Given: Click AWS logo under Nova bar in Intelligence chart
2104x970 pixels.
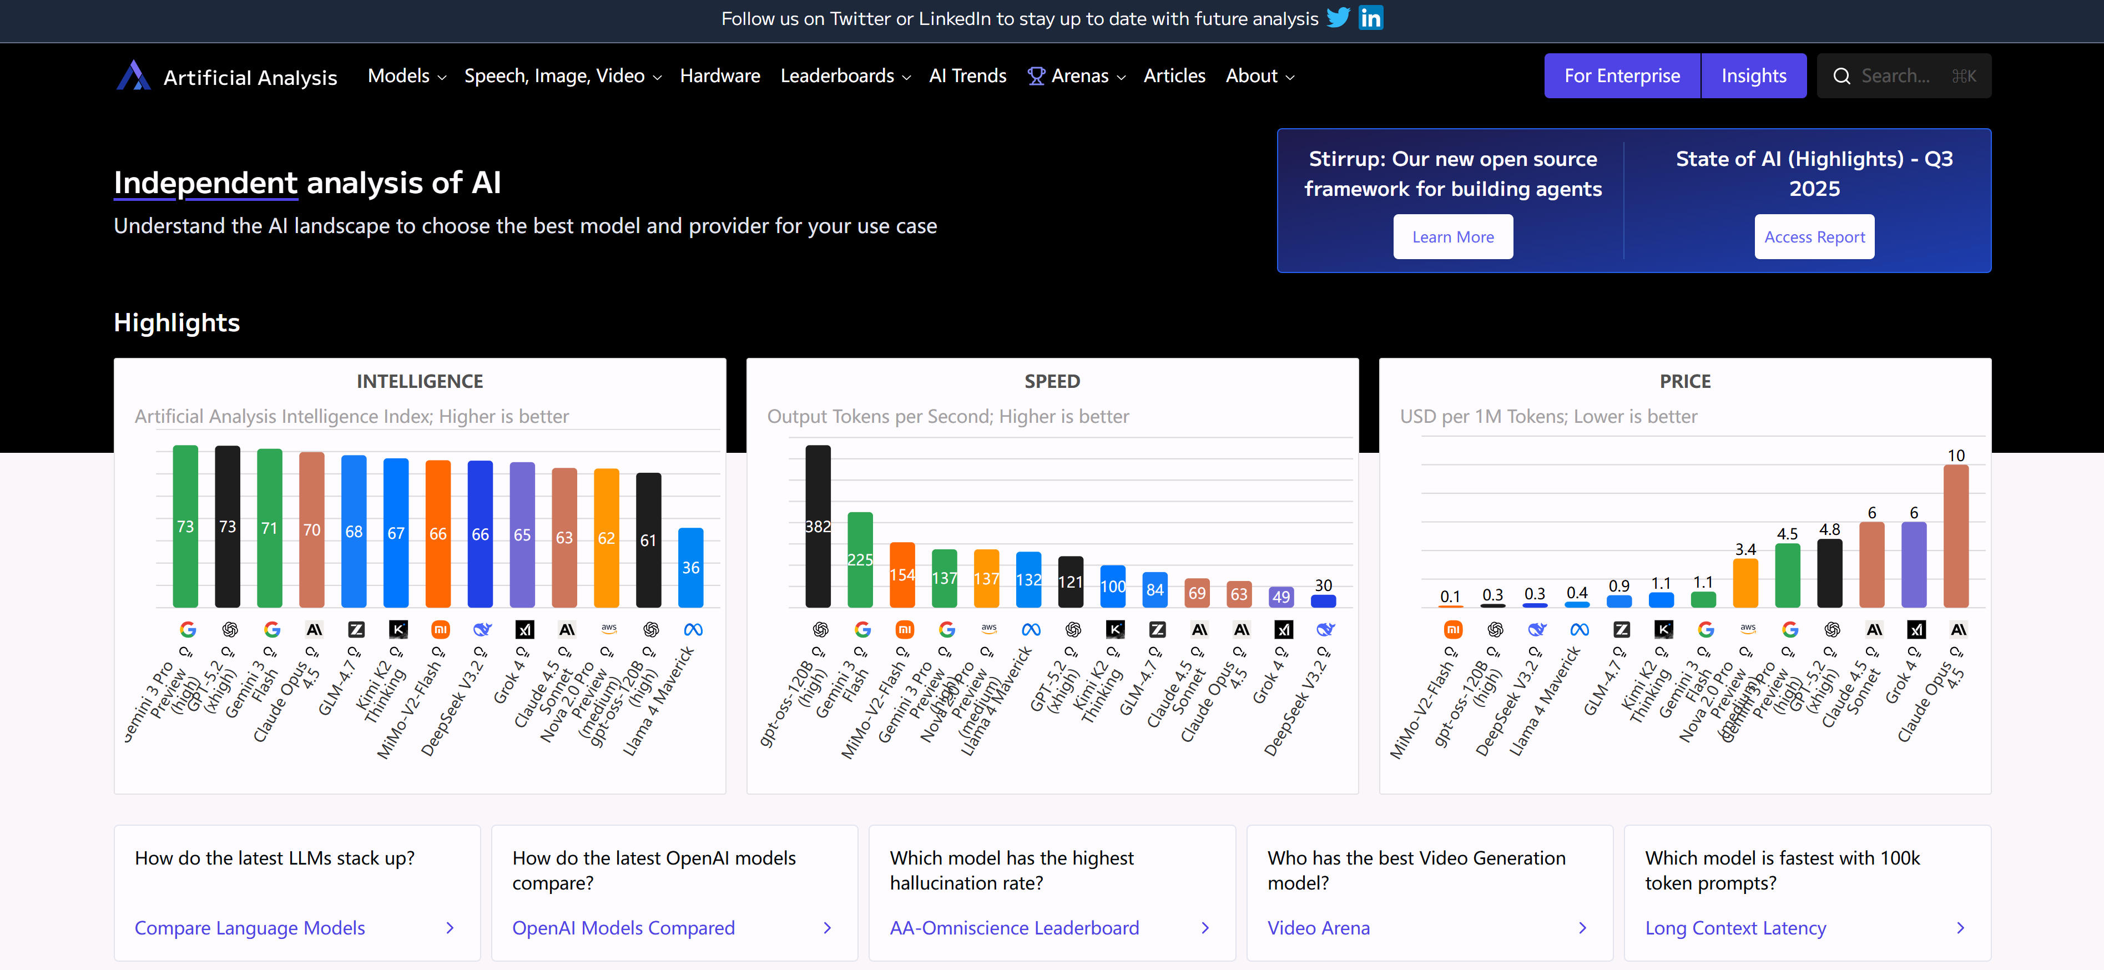Looking at the screenshot, I should tap(608, 629).
